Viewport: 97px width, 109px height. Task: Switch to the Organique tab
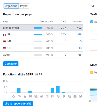(x=11, y=6)
